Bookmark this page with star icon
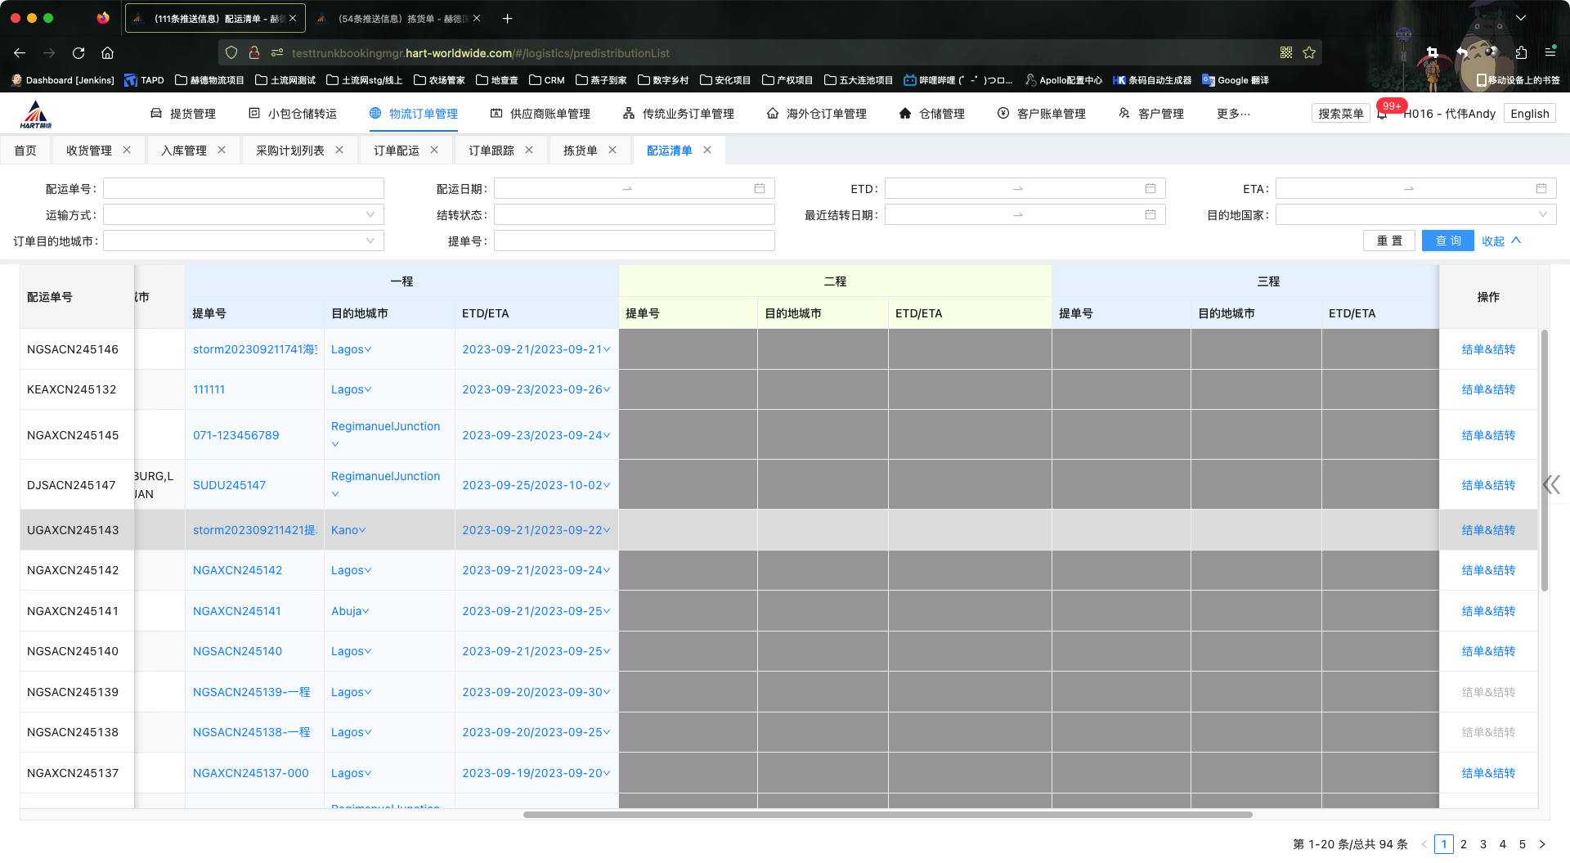Screen dimensions: 1570x863 click(1309, 53)
